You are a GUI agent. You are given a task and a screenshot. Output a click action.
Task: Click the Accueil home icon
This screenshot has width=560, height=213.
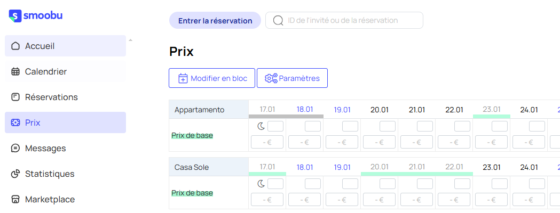coord(15,46)
